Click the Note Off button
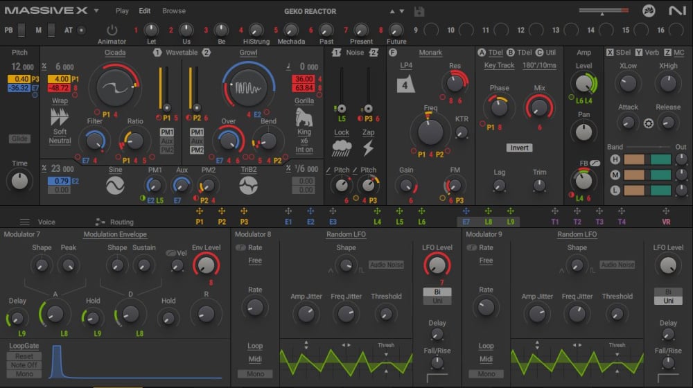 coord(24,365)
